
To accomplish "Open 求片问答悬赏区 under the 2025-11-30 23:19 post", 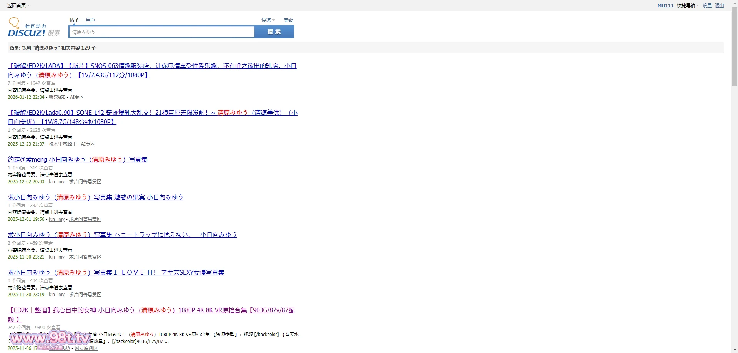I will 85,295.
